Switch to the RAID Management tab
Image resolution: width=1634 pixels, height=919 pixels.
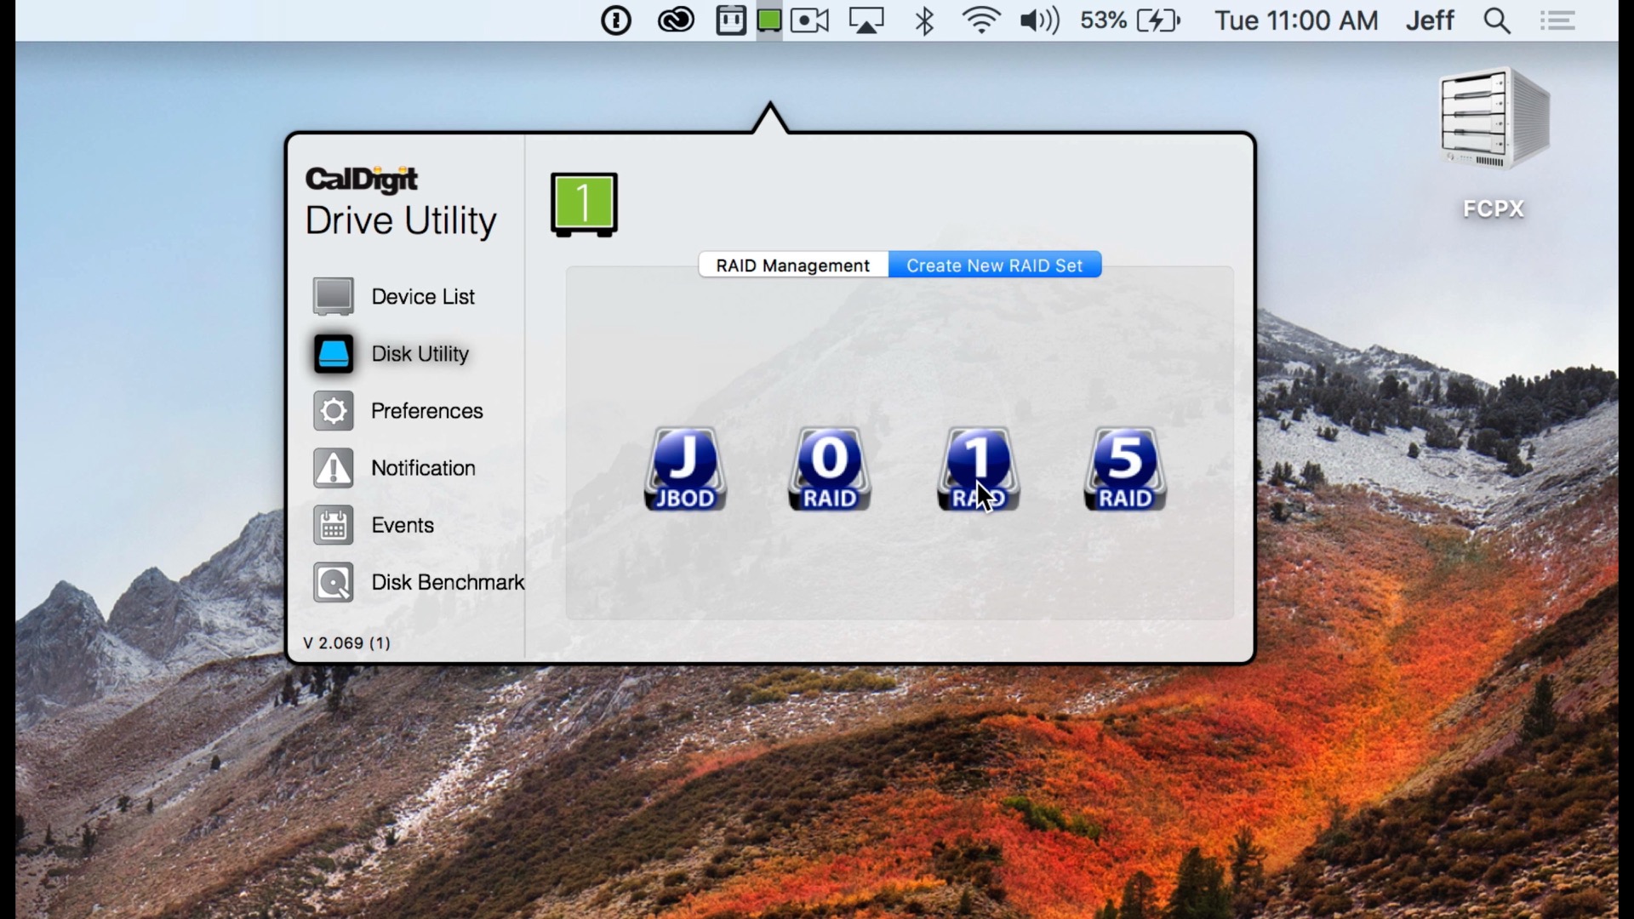tap(792, 265)
